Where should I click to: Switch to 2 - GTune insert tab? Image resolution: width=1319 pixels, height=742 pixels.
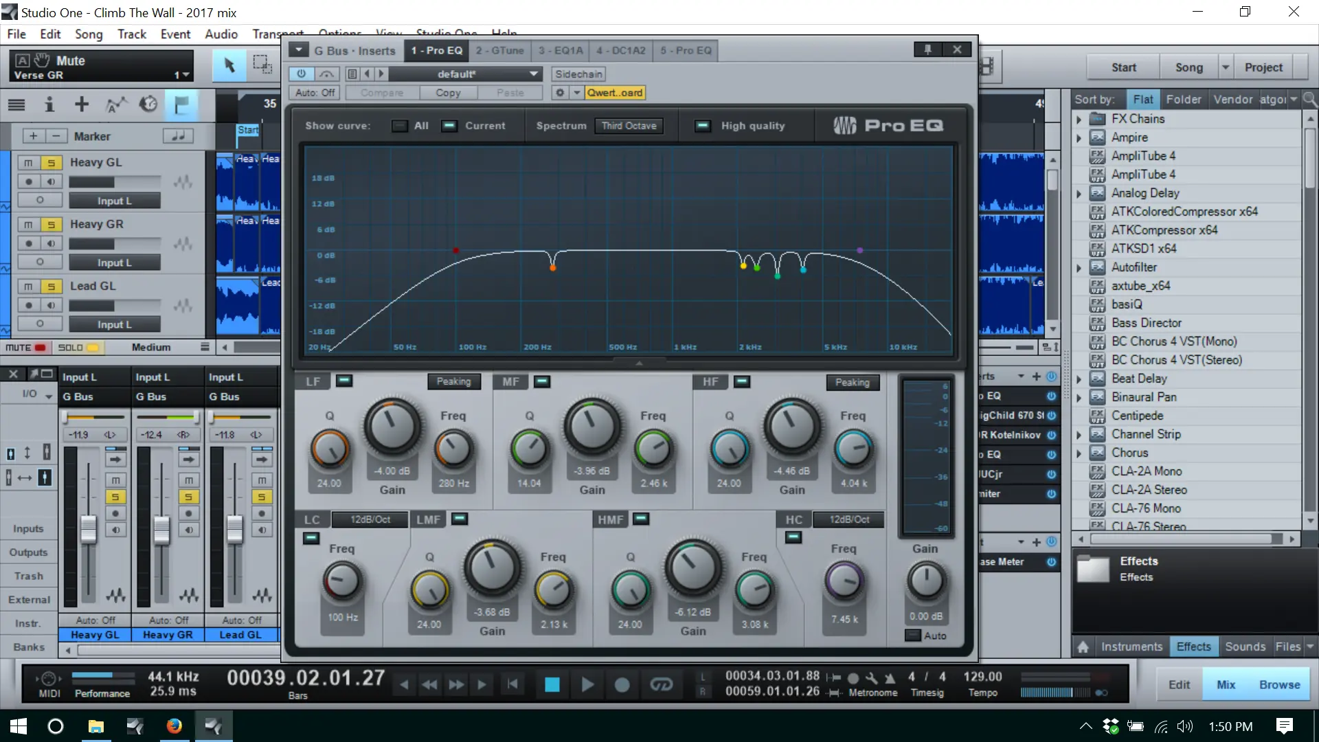(500, 50)
